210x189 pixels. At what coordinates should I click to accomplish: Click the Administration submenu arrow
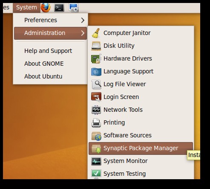83,33
